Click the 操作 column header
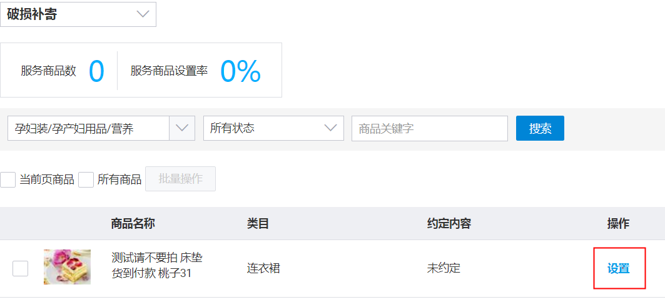The width and height of the screenshot is (665, 302). pyautogui.click(x=618, y=224)
